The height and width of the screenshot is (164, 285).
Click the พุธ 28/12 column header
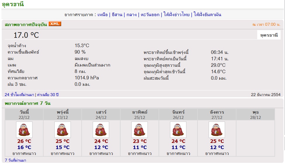(x=255, y=115)
